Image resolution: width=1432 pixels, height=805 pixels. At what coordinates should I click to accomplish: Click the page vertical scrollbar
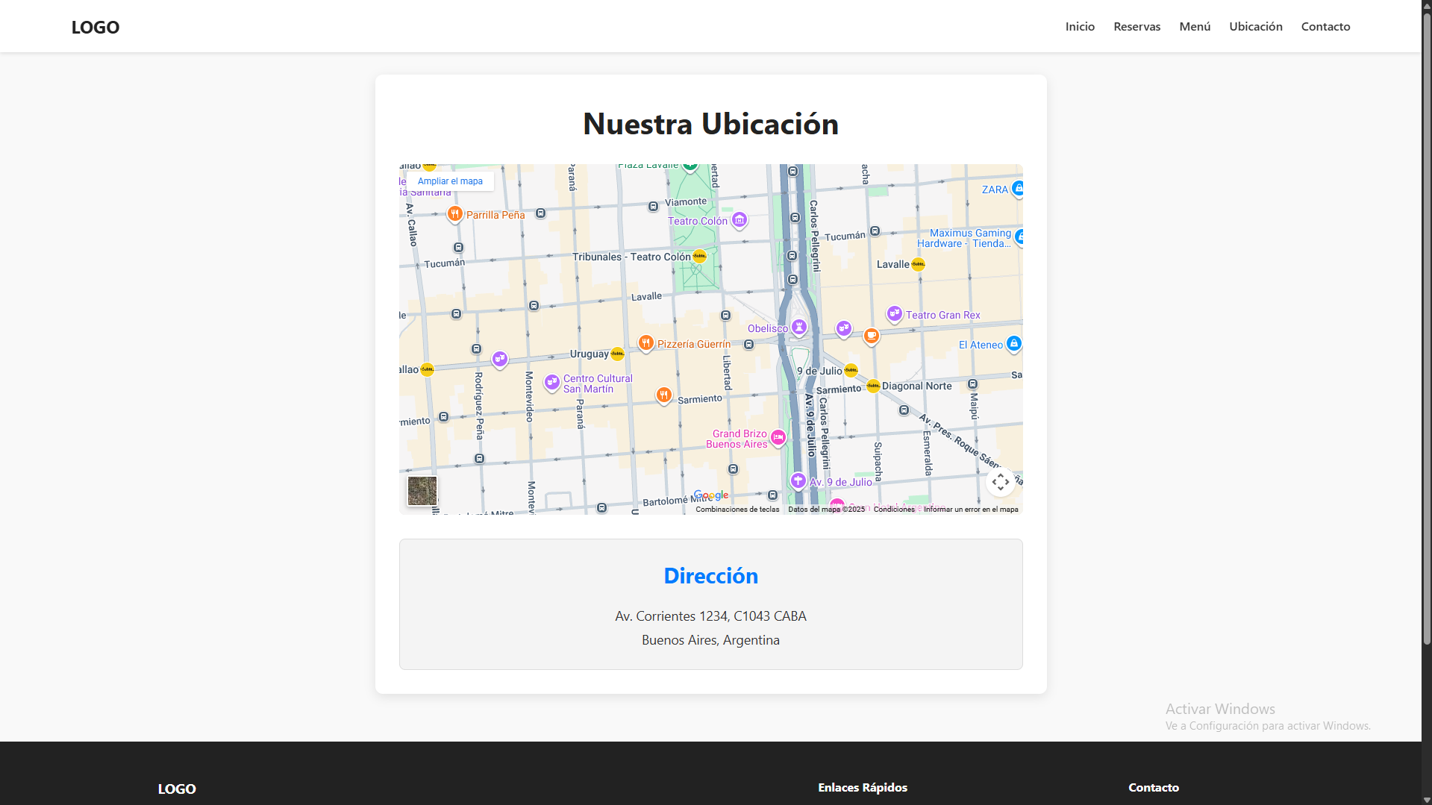tap(1426, 336)
